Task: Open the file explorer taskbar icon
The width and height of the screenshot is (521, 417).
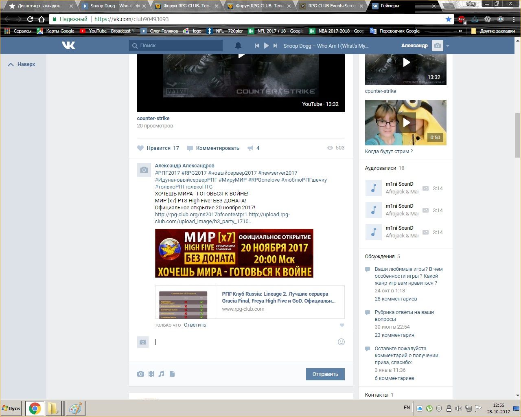Action: click(x=53, y=408)
